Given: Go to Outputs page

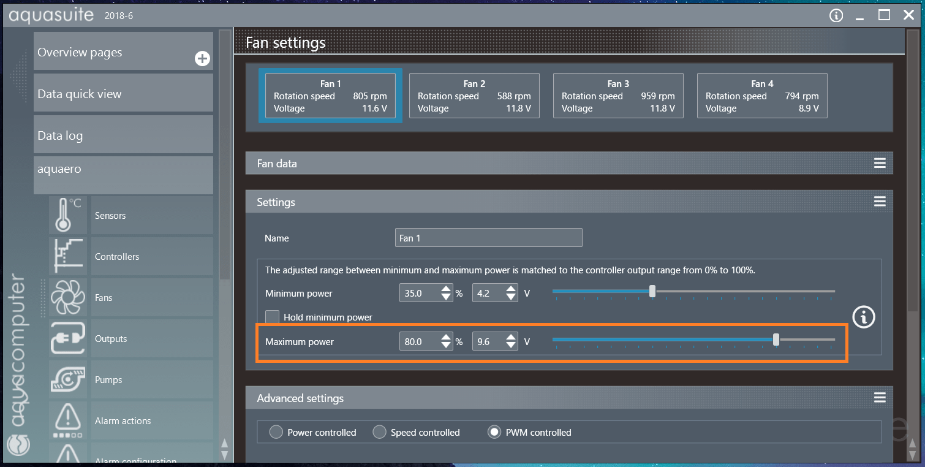Looking at the screenshot, I should (x=152, y=338).
